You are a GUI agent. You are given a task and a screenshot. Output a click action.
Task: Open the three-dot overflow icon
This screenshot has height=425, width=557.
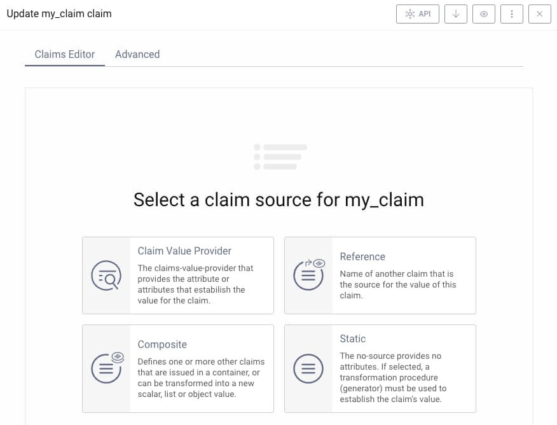(512, 13)
